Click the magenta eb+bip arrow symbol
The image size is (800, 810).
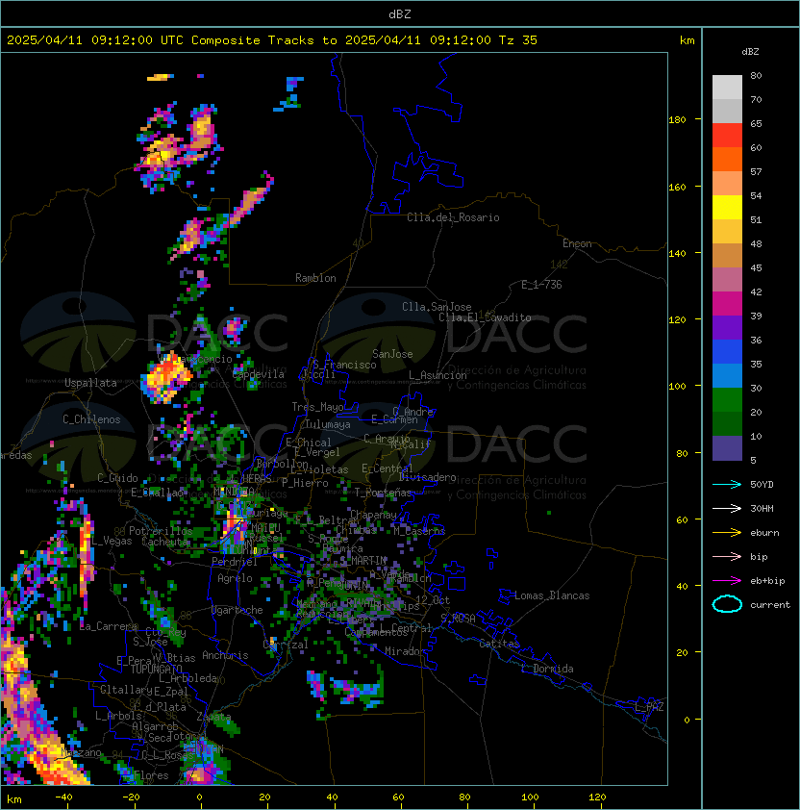click(727, 581)
